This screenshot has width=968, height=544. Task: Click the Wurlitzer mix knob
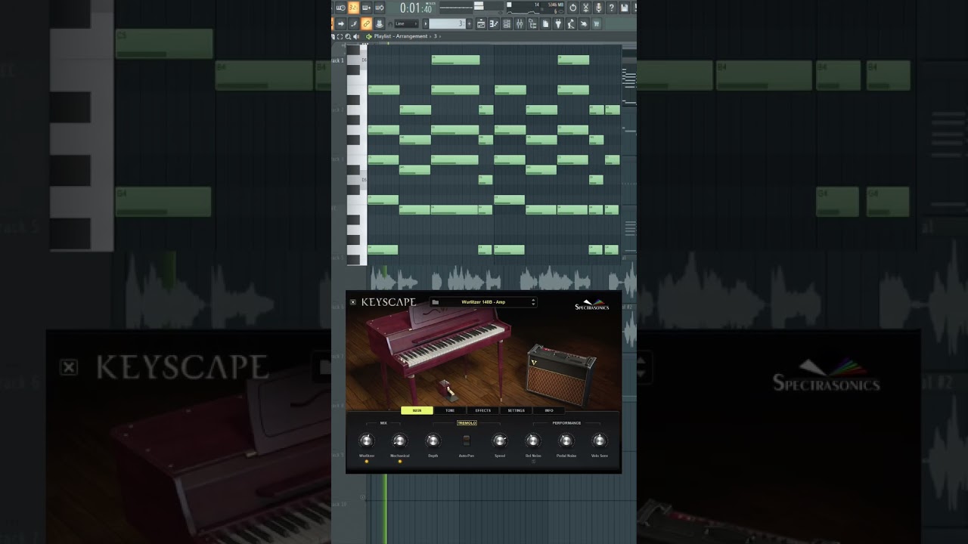[x=367, y=440]
